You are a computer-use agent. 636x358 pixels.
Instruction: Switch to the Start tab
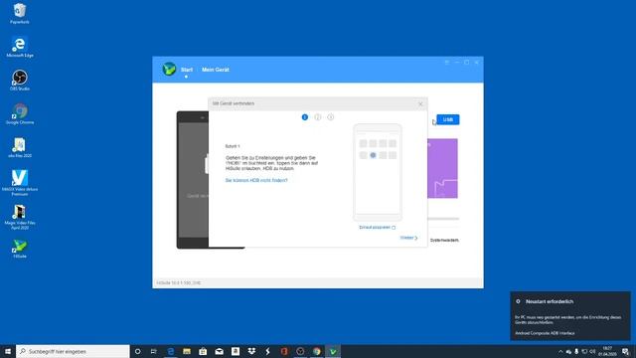(187, 70)
